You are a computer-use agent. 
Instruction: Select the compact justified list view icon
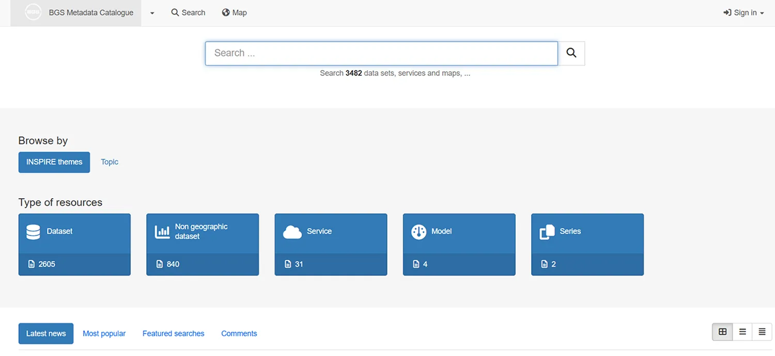click(x=762, y=332)
